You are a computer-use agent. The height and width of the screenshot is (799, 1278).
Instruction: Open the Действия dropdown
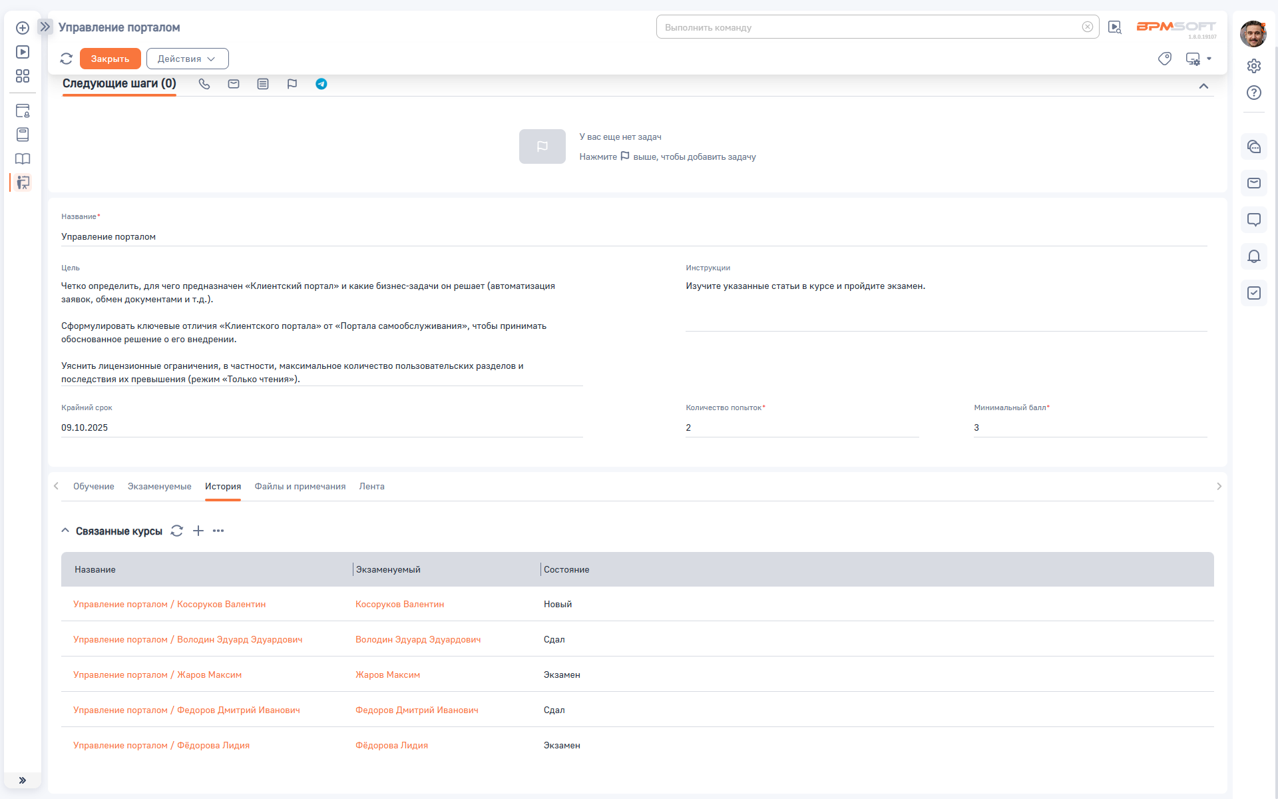[187, 59]
